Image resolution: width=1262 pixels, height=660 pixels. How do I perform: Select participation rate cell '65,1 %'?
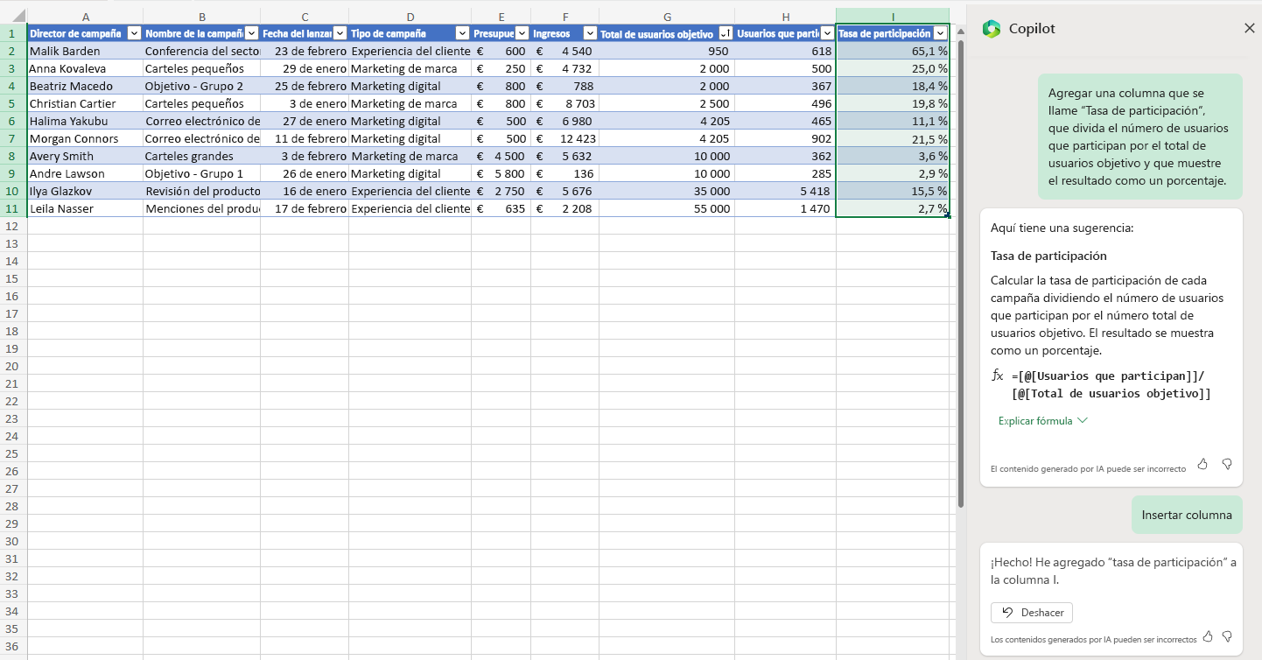pyautogui.click(x=893, y=51)
